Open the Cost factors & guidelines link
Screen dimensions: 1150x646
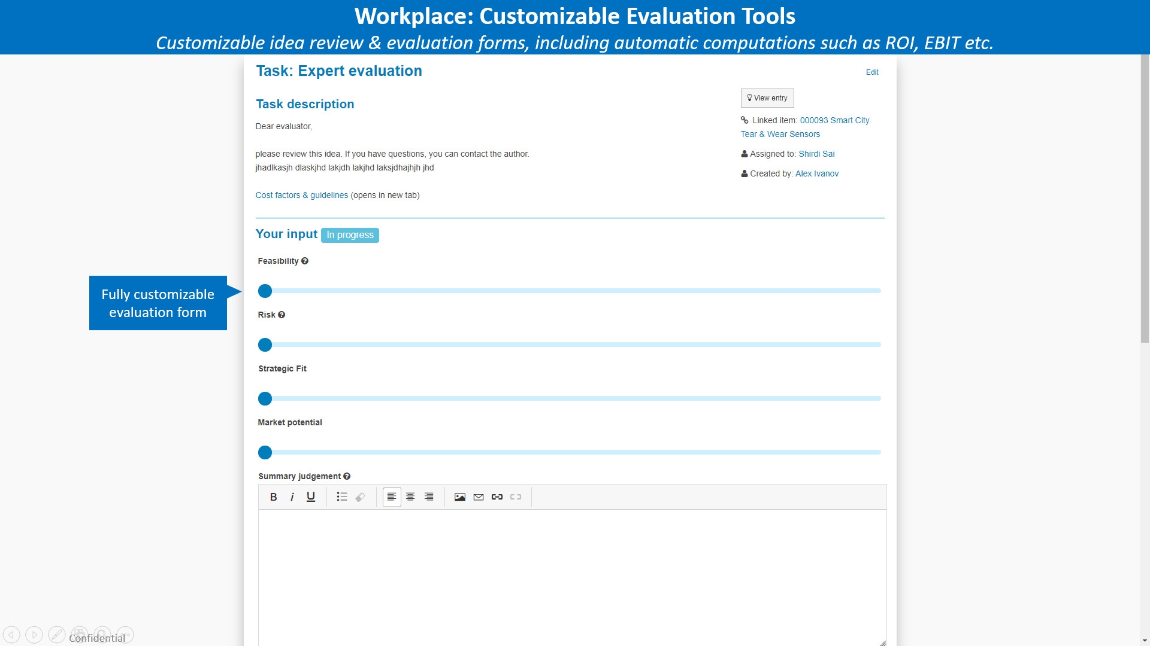point(301,195)
